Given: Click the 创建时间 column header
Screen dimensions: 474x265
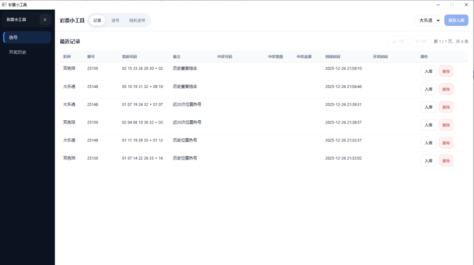Looking at the screenshot, I should click(x=332, y=57).
